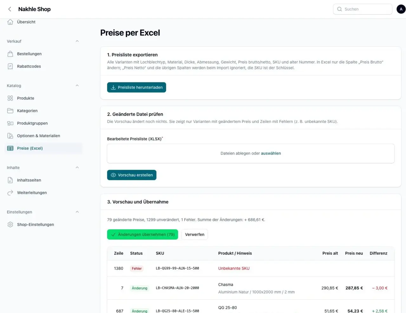Apply changes with Änderungen übernehmen (79)
The image size is (406, 313).
coord(142,234)
